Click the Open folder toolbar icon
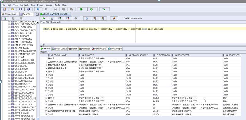 coord(13,9)
